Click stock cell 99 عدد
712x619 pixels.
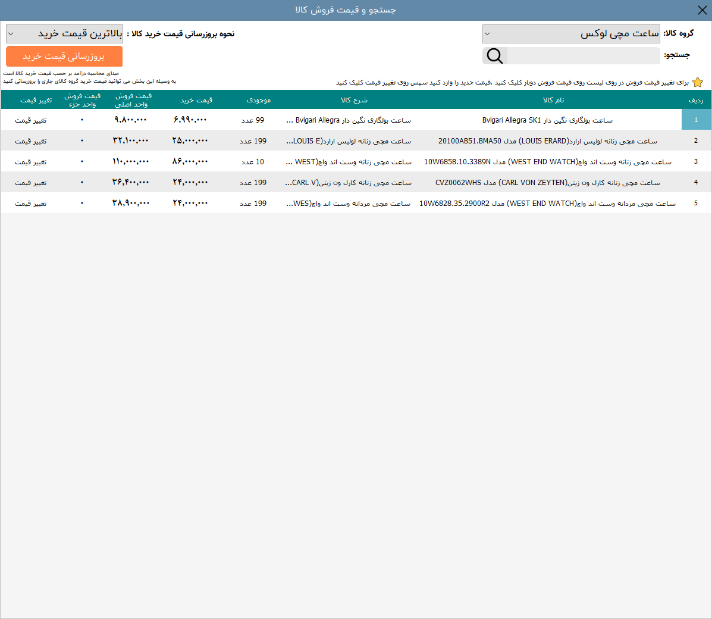253,120
